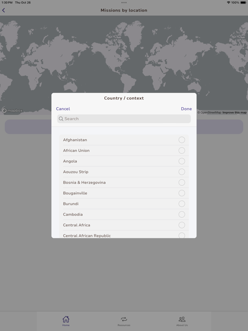The height and width of the screenshot is (331, 248).
Task: Click the Afghanistan text label
Action: click(x=75, y=140)
